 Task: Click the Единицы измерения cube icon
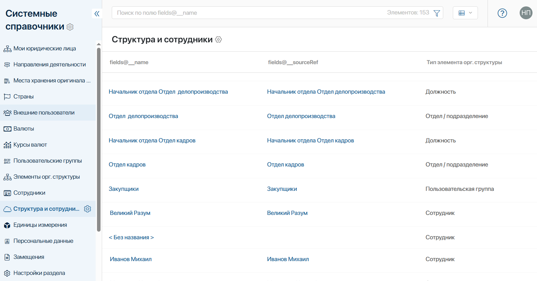tap(7, 225)
